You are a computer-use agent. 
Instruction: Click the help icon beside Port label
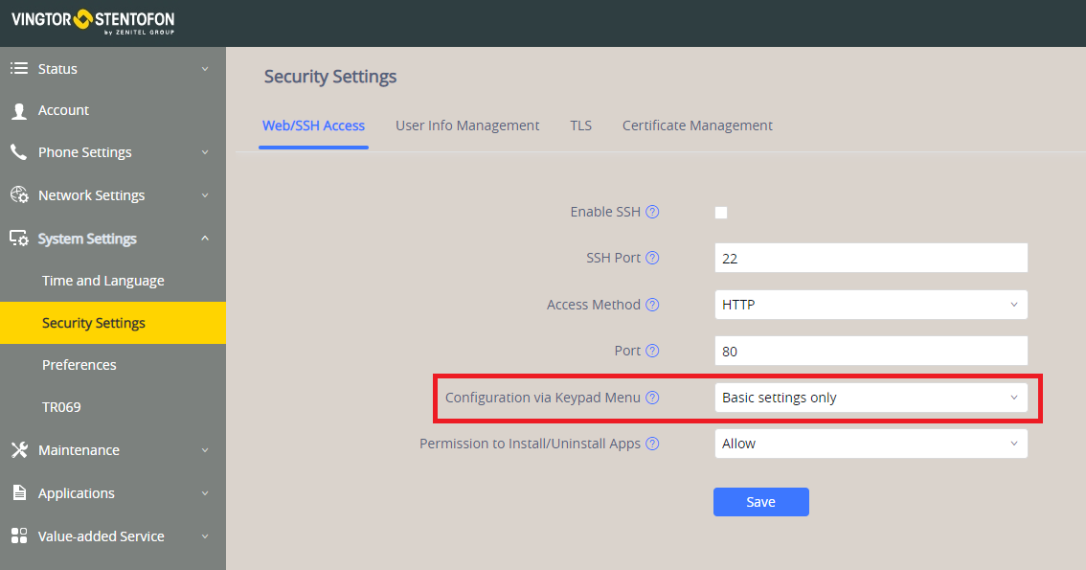(x=652, y=351)
